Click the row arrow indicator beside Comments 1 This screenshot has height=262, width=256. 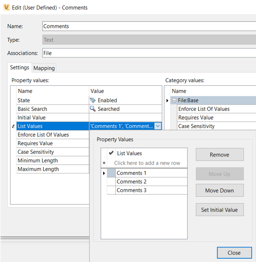pos(104,173)
